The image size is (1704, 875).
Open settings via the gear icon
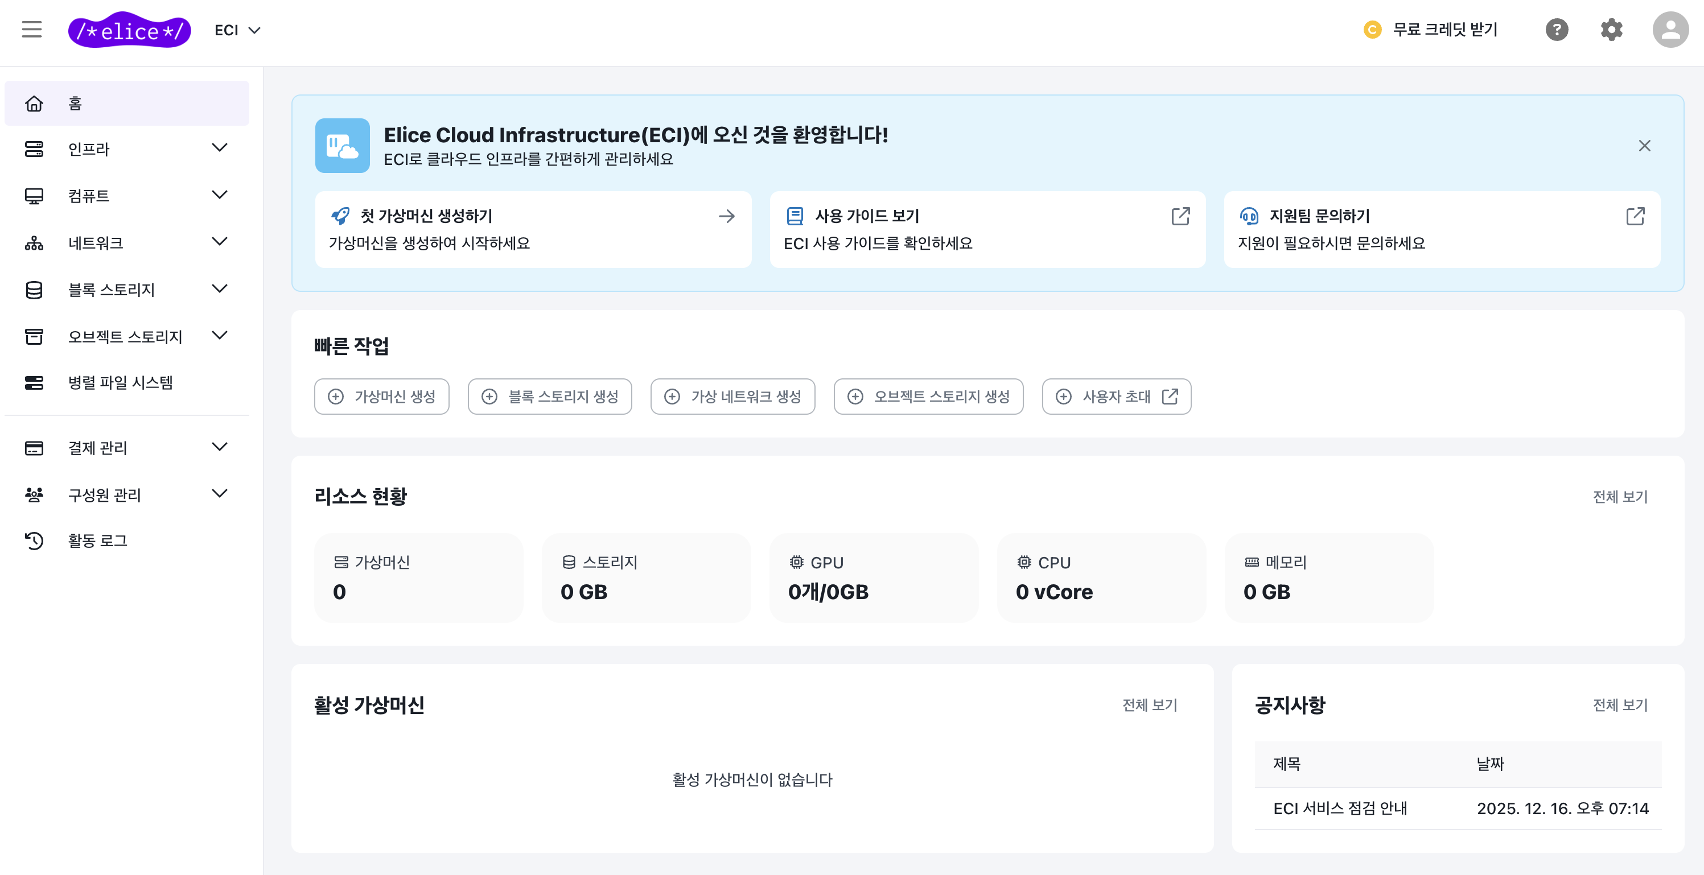click(x=1611, y=30)
